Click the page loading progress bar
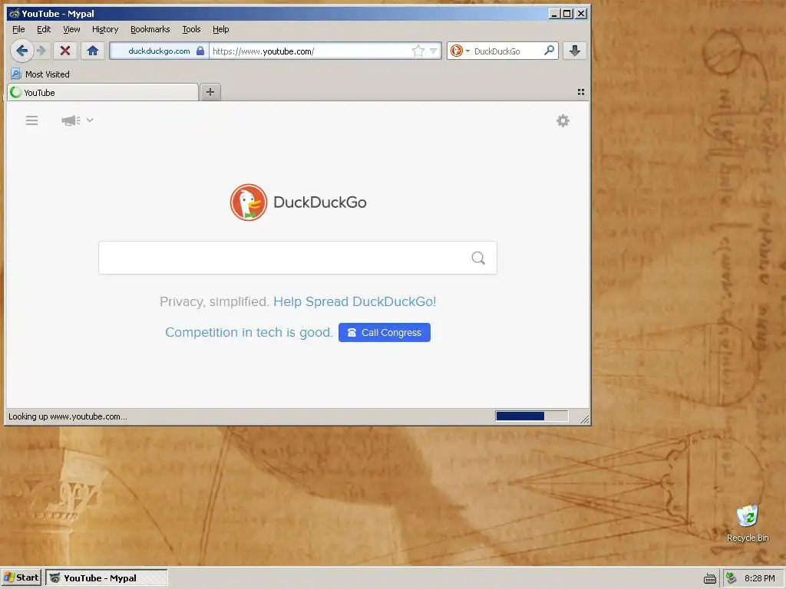Viewport: 786px width, 589px height. point(532,416)
